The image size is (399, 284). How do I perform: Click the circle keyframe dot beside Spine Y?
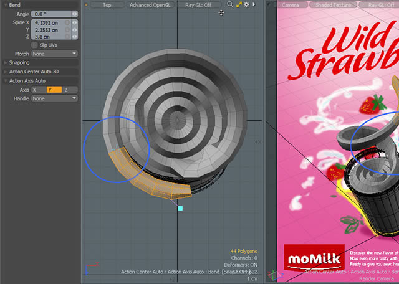point(67,30)
